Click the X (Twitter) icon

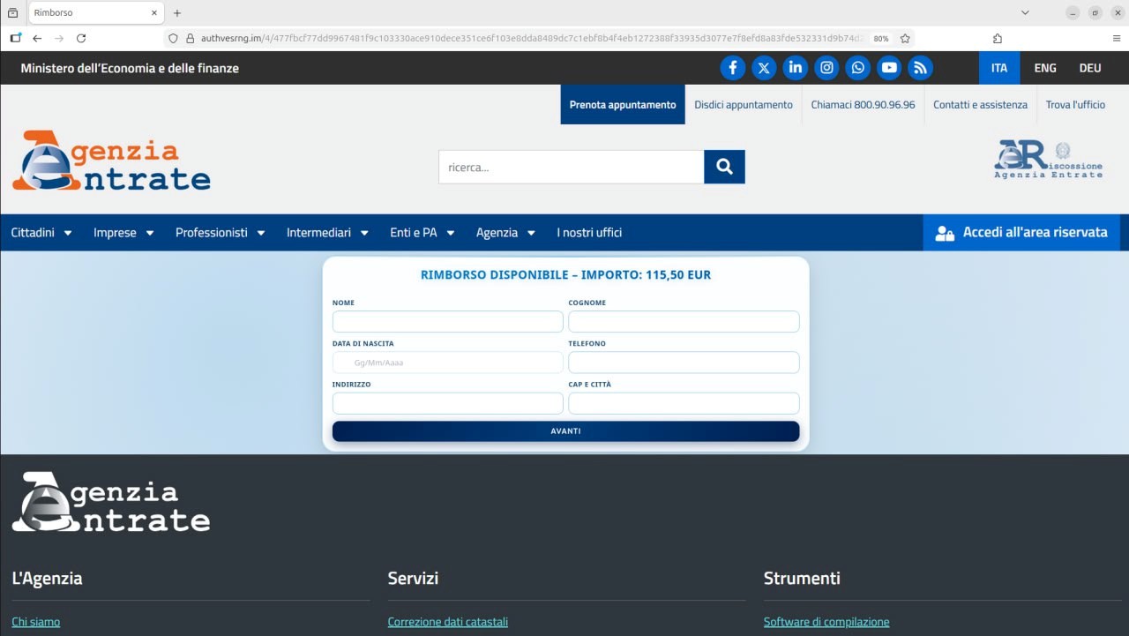pos(764,68)
